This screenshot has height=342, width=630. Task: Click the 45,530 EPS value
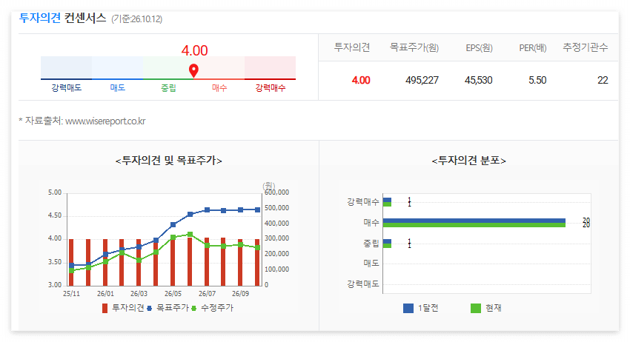479,80
